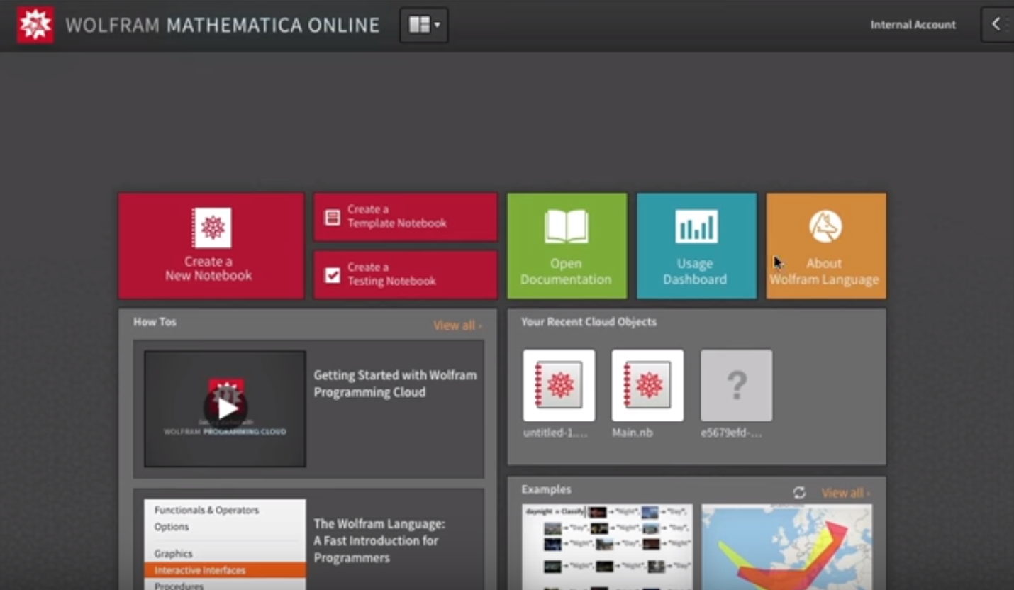Click the wolf icon on About tile
This screenshot has width=1014, height=590.
point(825,227)
